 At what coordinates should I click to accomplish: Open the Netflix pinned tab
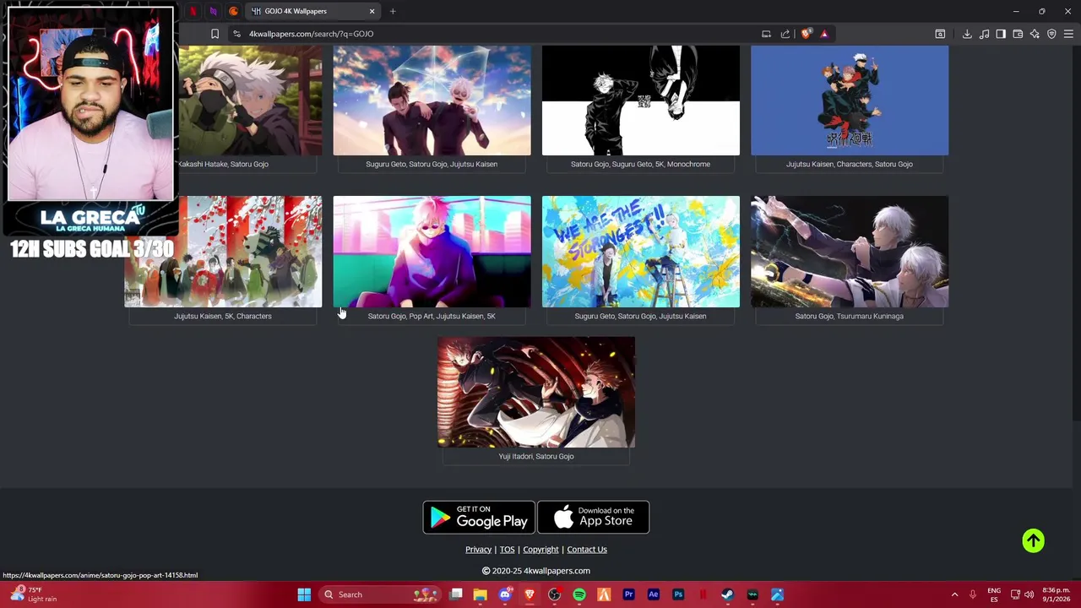[193, 11]
